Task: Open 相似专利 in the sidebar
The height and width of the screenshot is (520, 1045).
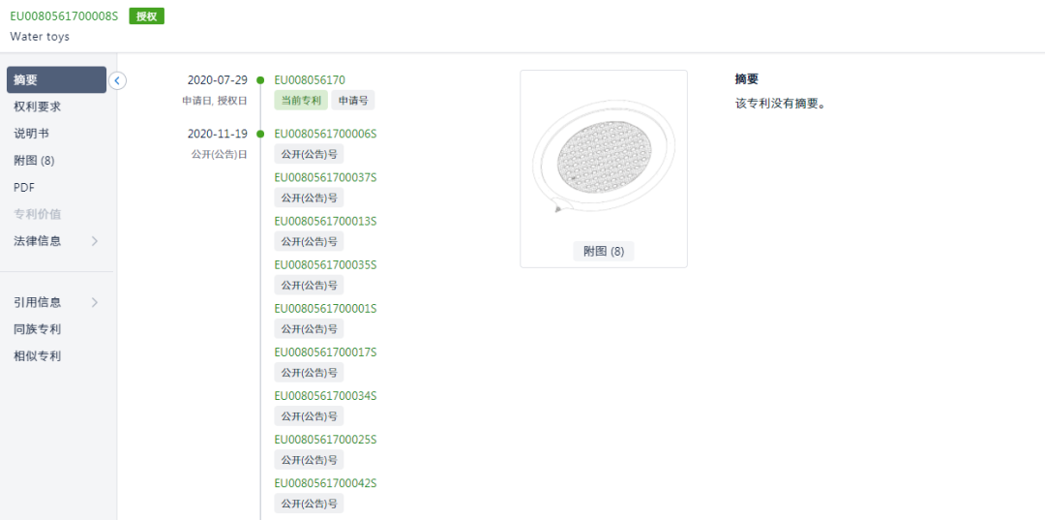Action: (38, 356)
